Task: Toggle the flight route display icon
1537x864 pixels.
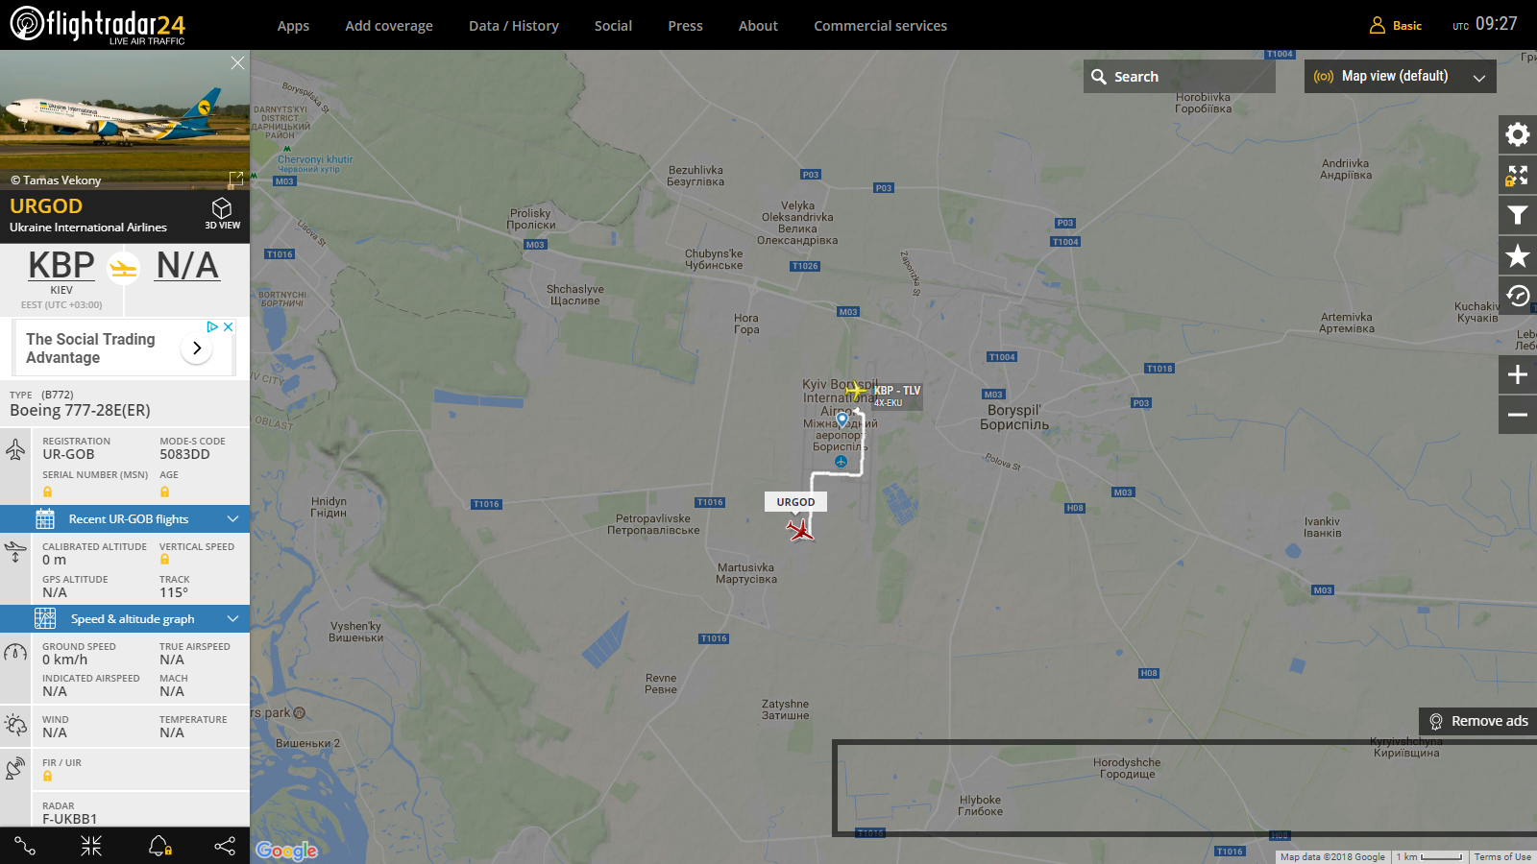Action: pyautogui.click(x=25, y=846)
